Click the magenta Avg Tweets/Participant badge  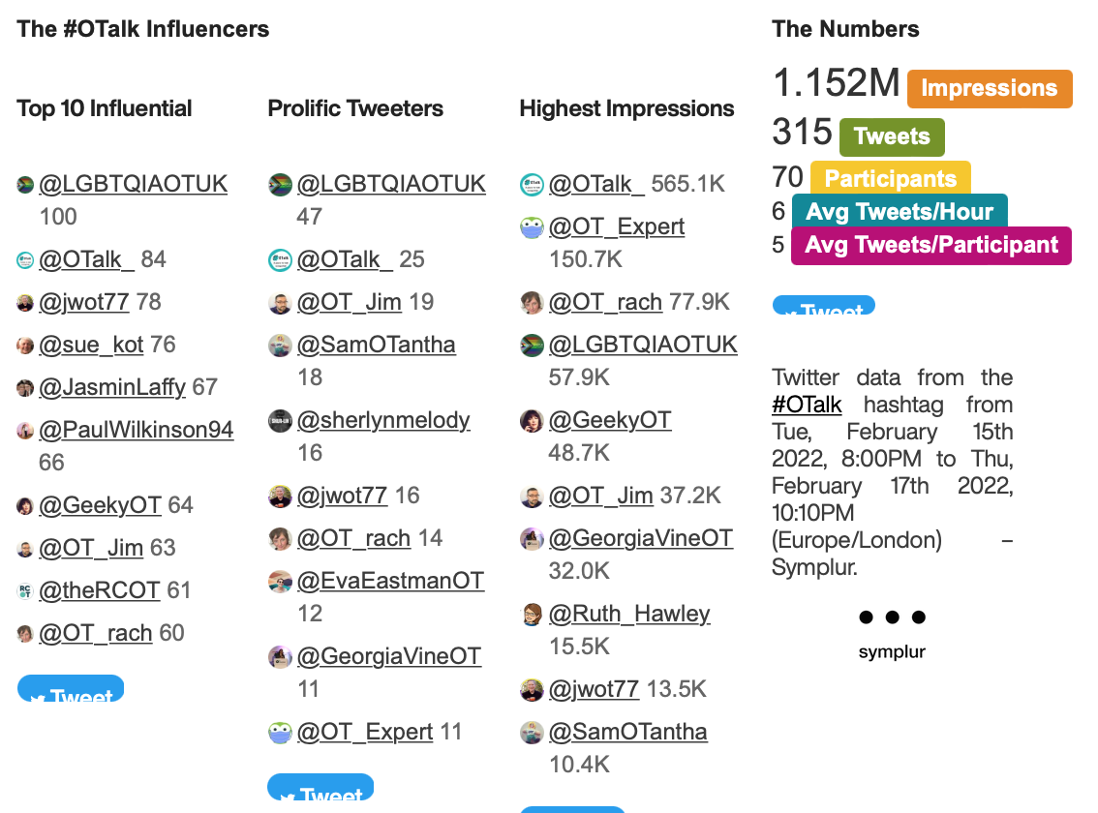point(931,245)
